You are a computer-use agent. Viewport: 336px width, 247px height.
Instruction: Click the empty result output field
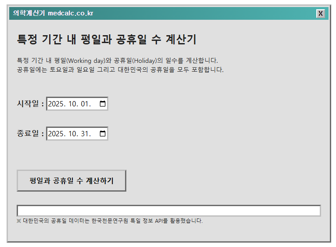tap(168, 211)
